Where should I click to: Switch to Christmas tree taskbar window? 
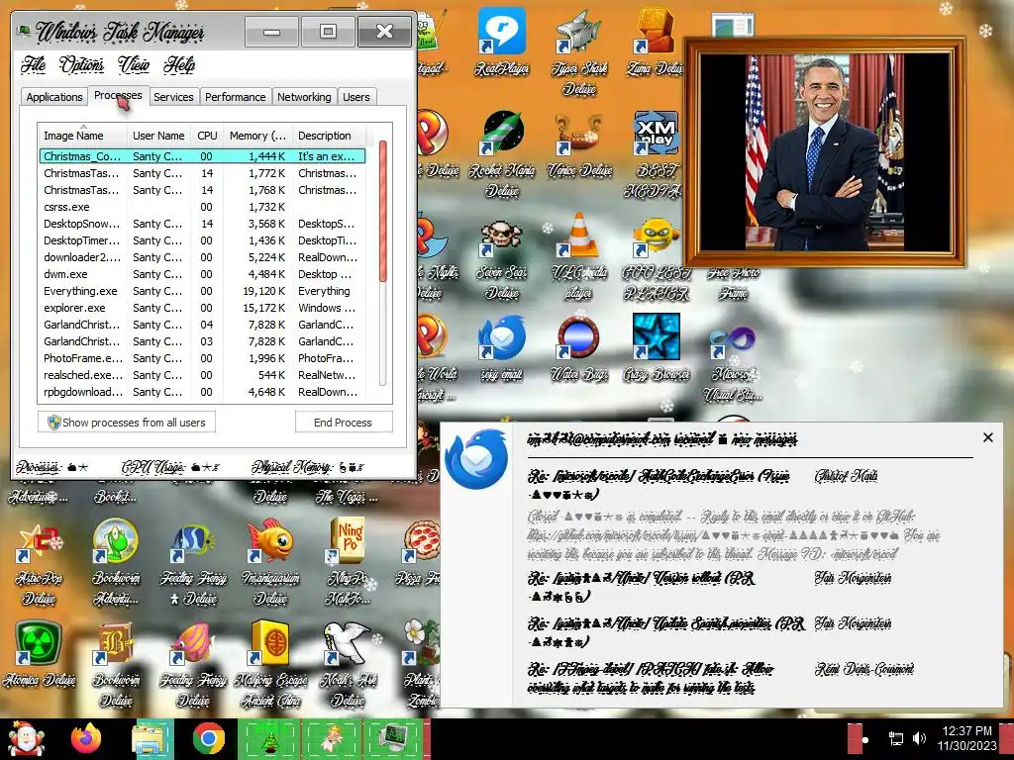pyautogui.click(x=269, y=738)
